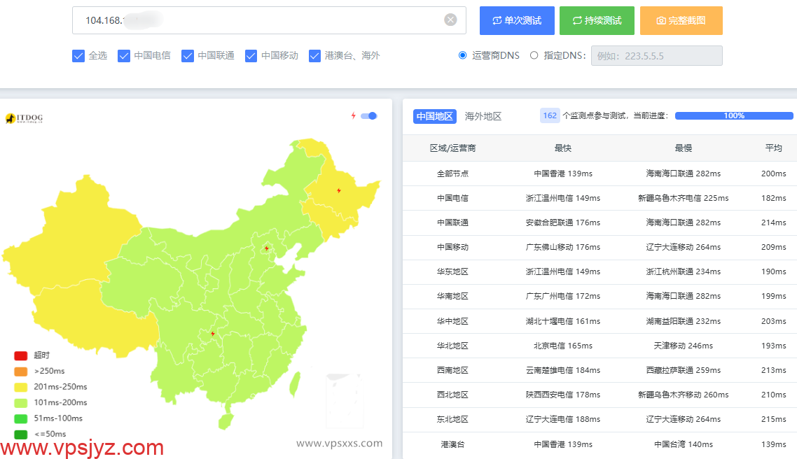
Task: Click the lightning marker near Beijing
Action: pyautogui.click(x=266, y=248)
